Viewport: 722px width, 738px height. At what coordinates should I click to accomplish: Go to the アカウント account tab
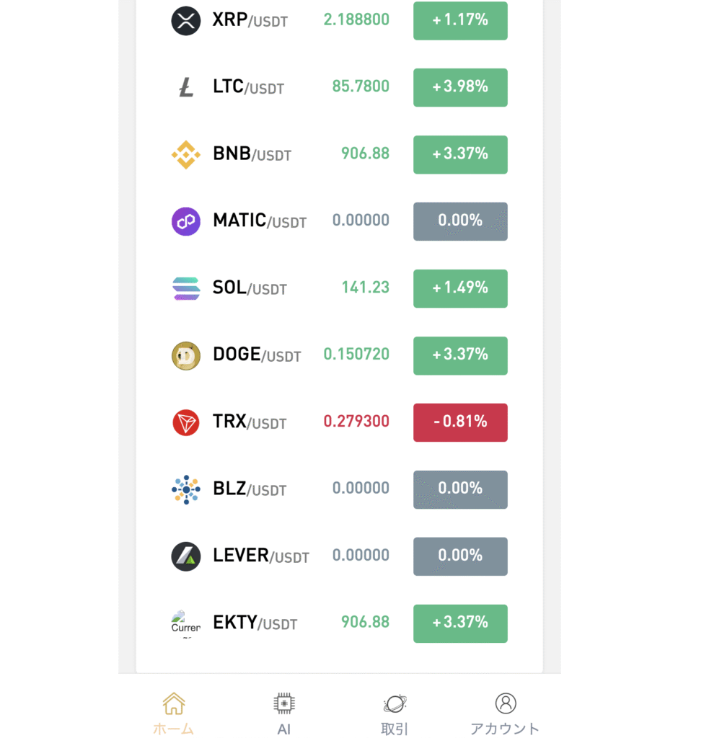(505, 713)
